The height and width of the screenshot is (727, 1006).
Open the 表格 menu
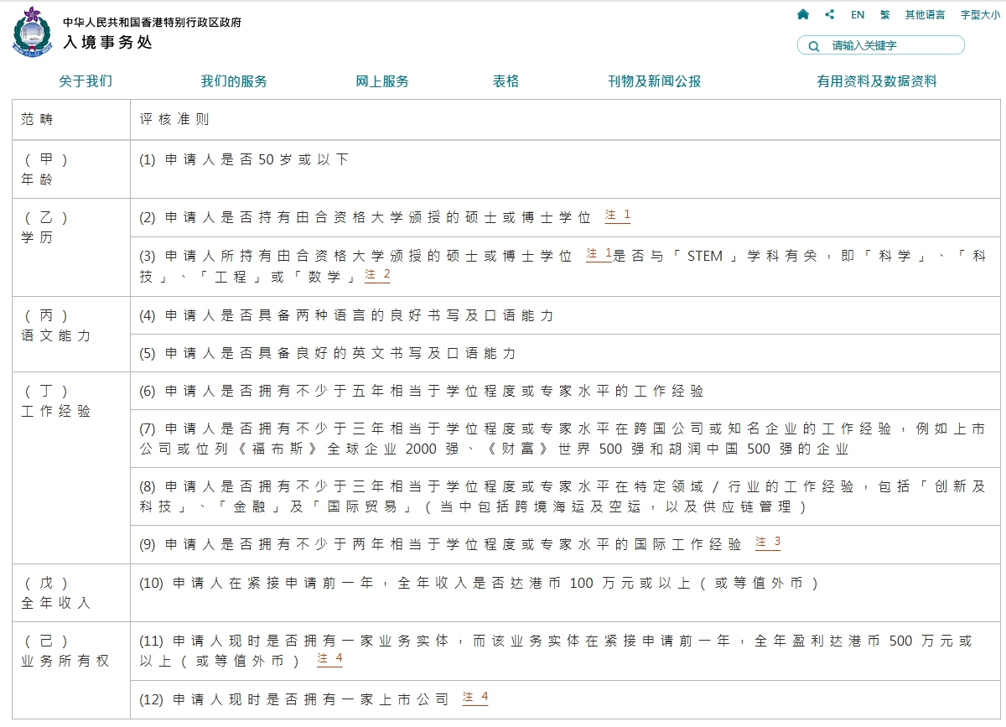coord(506,81)
